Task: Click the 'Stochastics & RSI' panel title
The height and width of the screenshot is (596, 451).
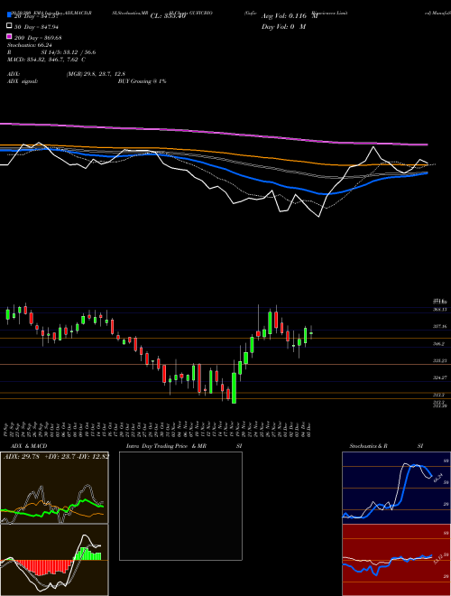Action: click(386, 446)
